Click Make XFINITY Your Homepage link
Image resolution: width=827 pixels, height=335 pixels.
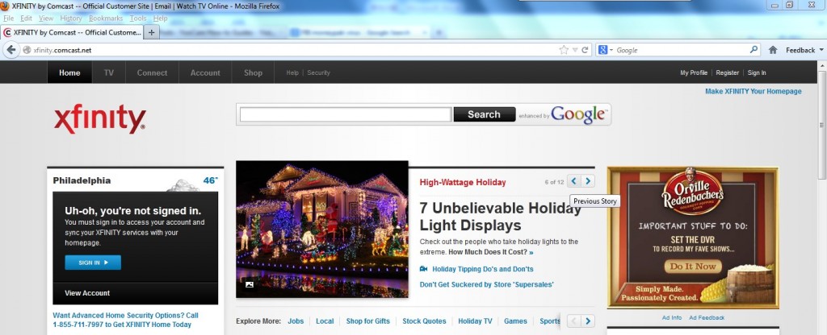tap(754, 91)
